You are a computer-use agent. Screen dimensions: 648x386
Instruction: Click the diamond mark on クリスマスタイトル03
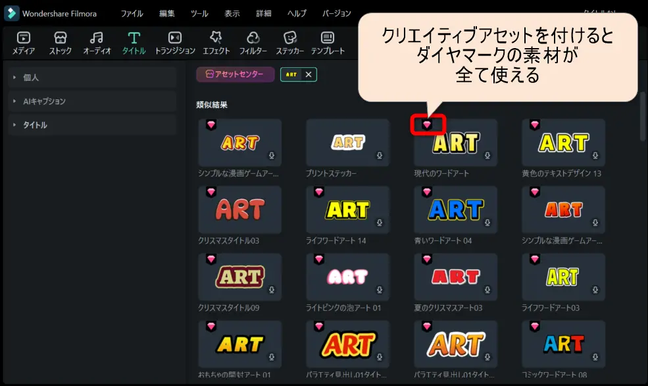pyautogui.click(x=211, y=193)
